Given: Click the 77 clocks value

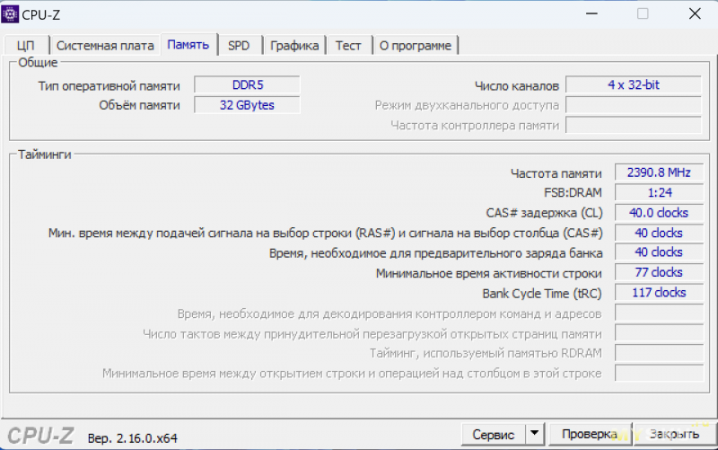Looking at the screenshot, I should tap(659, 272).
